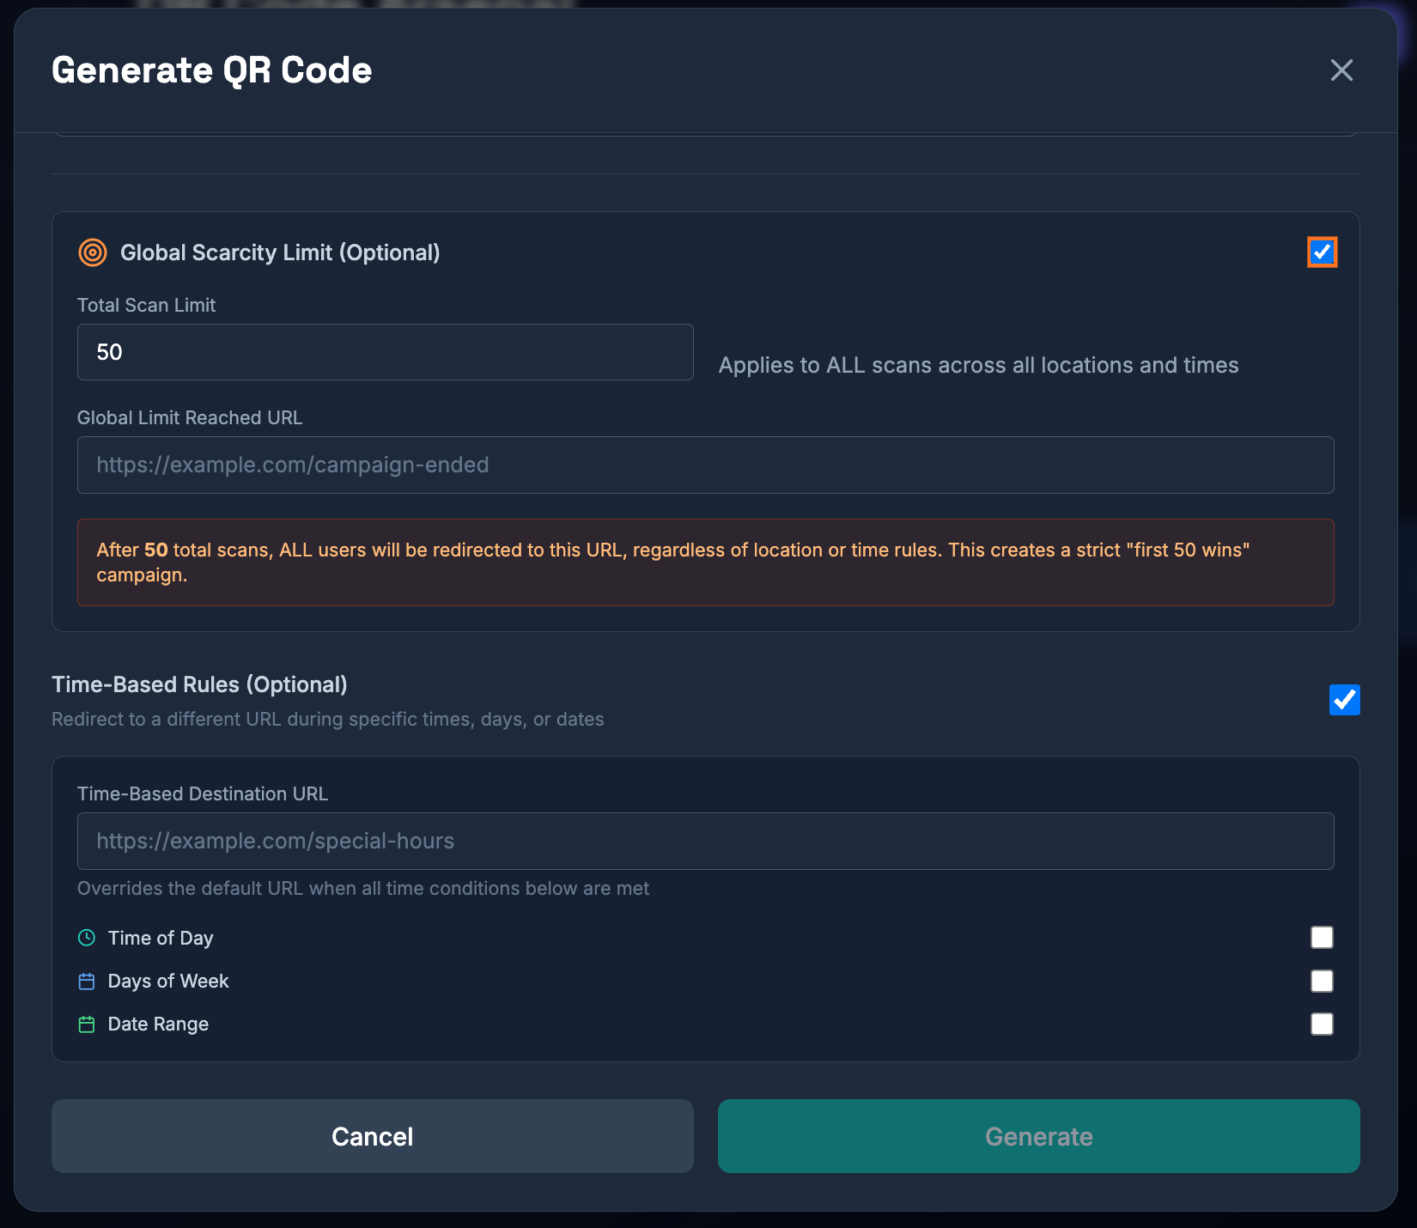Click the orange target icon for Global Scarcity
Screen dimensions: 1417x1228
click(x=93, y=252)
